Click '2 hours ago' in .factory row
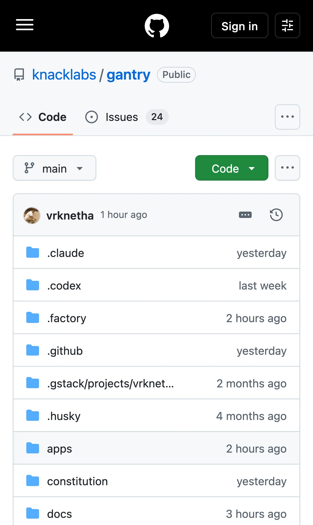Image resolution: width=313 pixels, height=525 pixels. tap(256, 318)
